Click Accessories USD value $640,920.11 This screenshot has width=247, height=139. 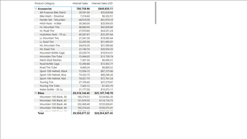tap(105, 8)
